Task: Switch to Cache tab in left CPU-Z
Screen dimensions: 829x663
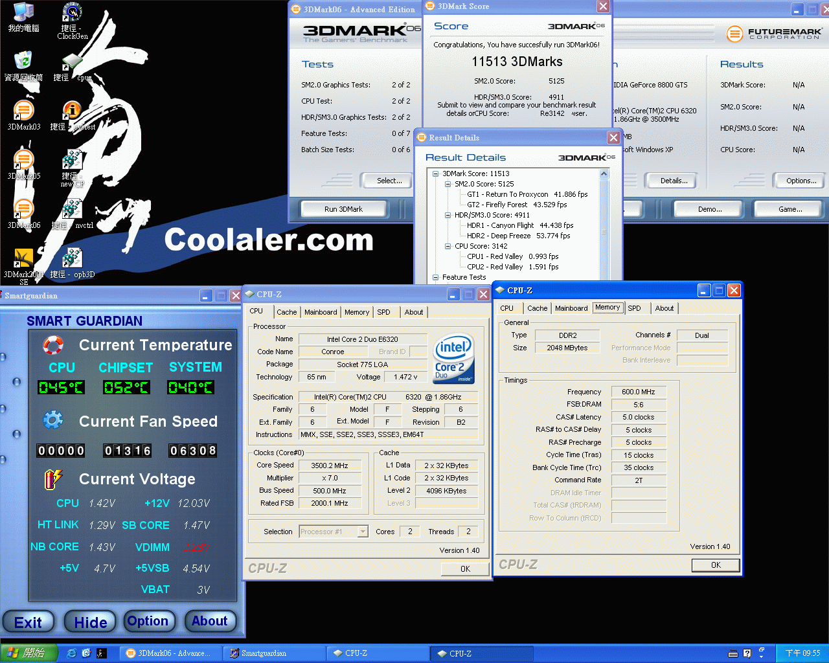Action: click(x=287, y=312)
